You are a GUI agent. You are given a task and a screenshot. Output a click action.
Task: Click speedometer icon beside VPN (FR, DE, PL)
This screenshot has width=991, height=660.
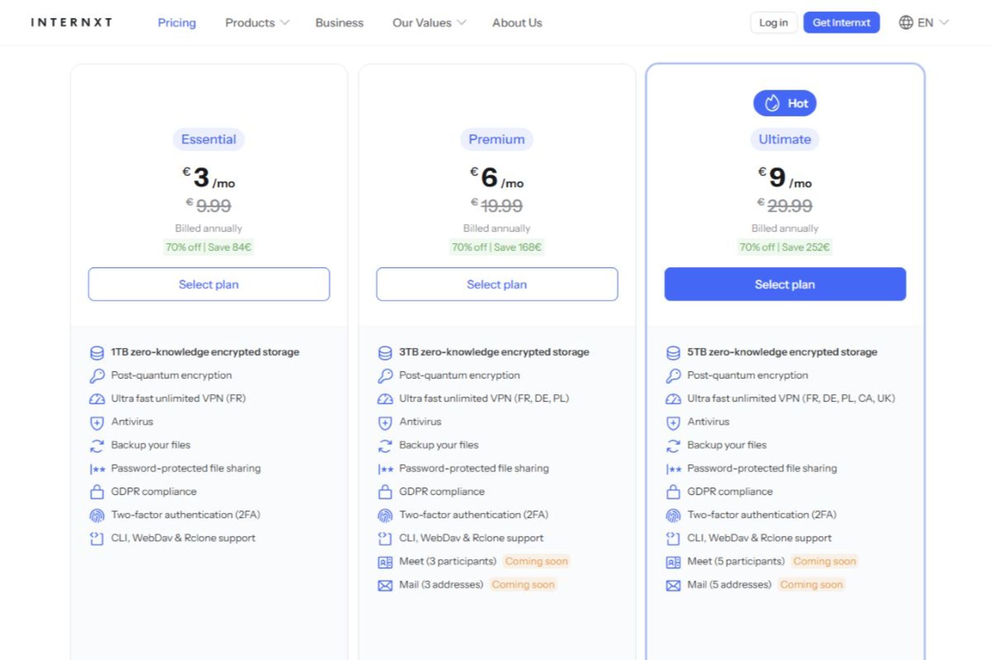[x=385, y=399]
